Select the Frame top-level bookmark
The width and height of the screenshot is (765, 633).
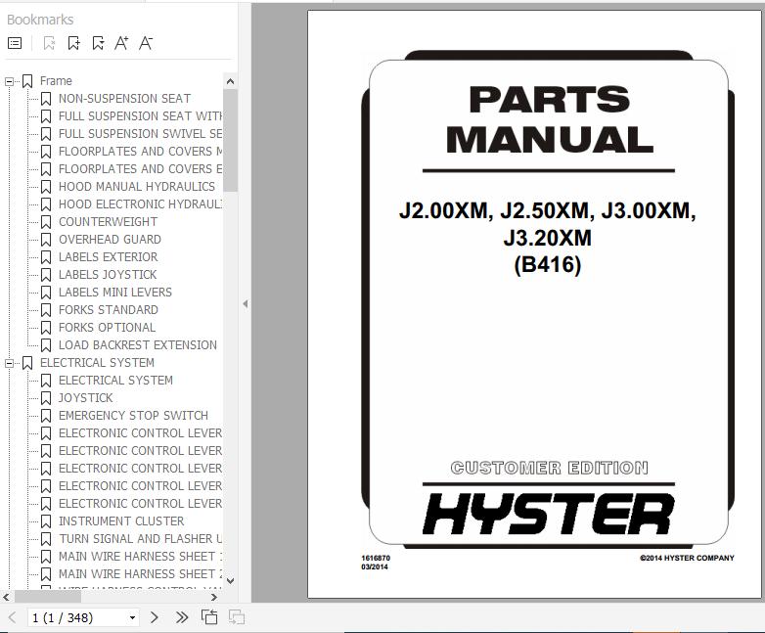click(x=56, y=81)
